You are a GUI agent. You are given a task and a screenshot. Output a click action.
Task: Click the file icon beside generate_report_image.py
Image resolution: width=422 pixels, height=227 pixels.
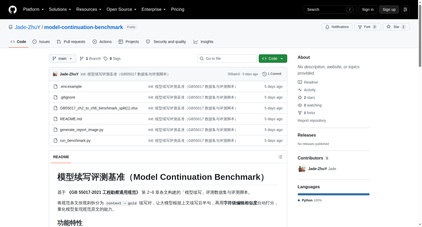click(x=55, y=130)
